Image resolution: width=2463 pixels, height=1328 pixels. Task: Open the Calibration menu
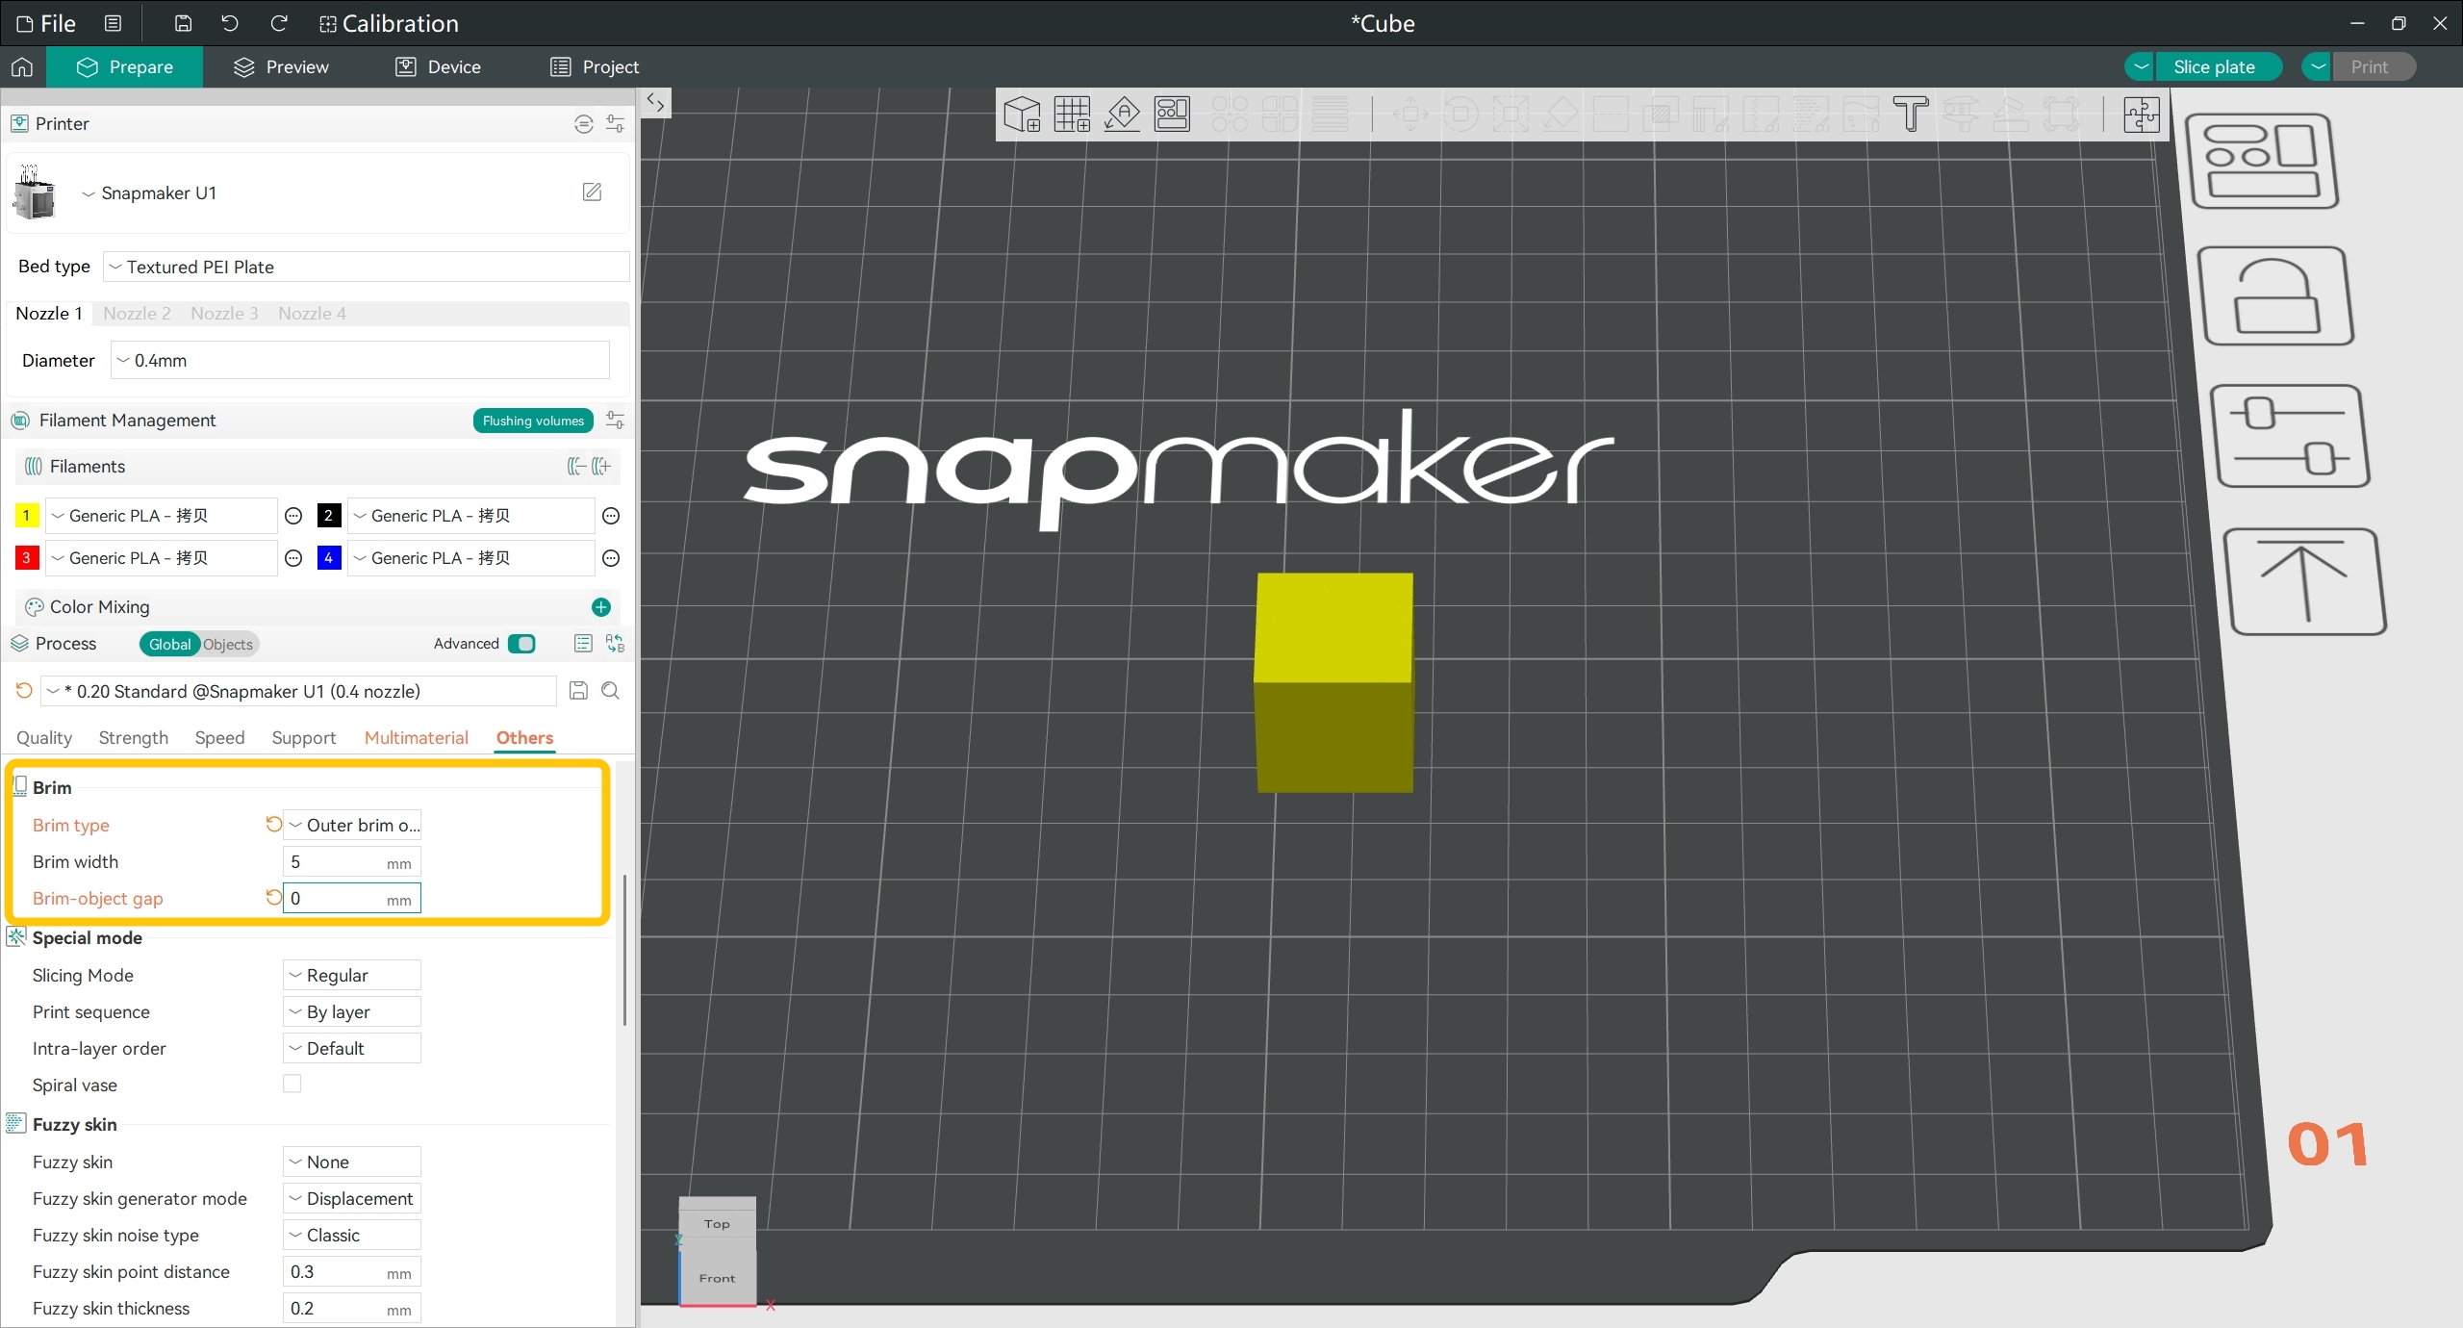point(389,24)
